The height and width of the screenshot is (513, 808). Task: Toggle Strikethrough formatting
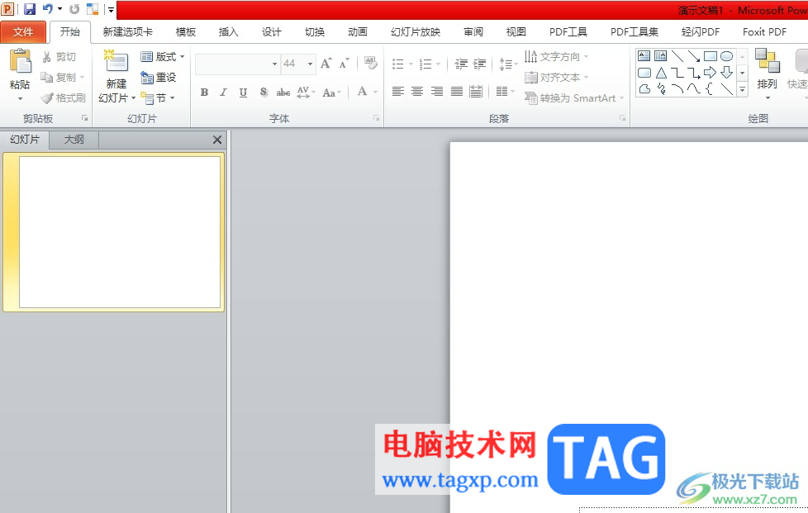click(283, 93)
